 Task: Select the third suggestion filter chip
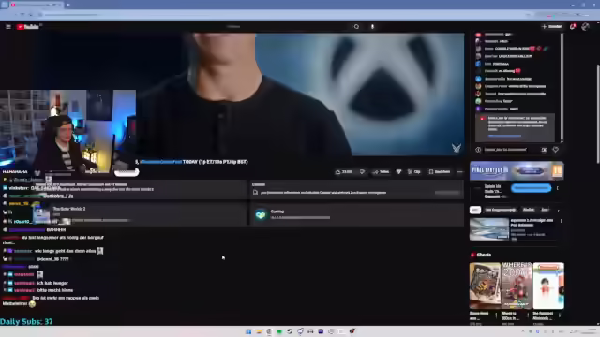[x=529, y=210]
